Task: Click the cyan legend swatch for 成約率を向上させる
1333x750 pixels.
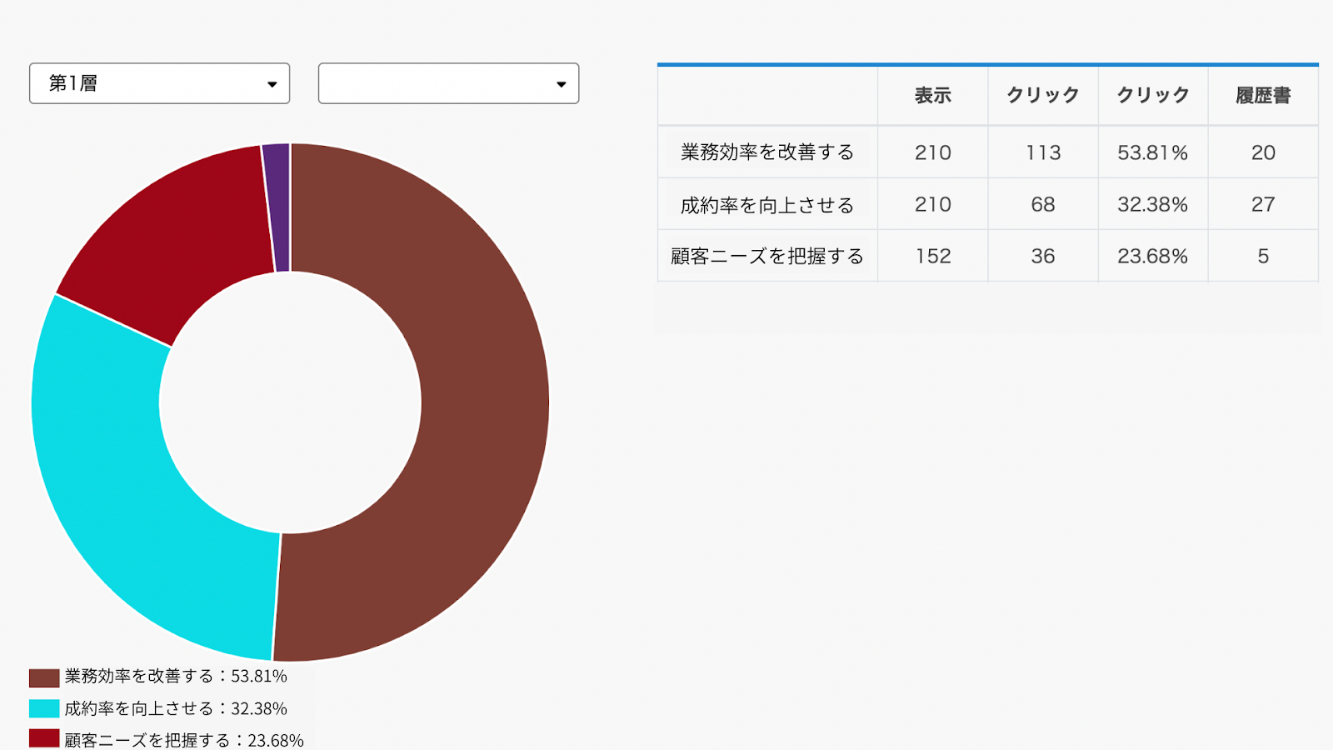Action: [44, 708]
